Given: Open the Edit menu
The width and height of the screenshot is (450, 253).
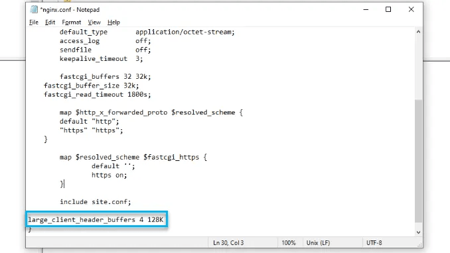Looking at the screenshot, I should coord(50,22).
